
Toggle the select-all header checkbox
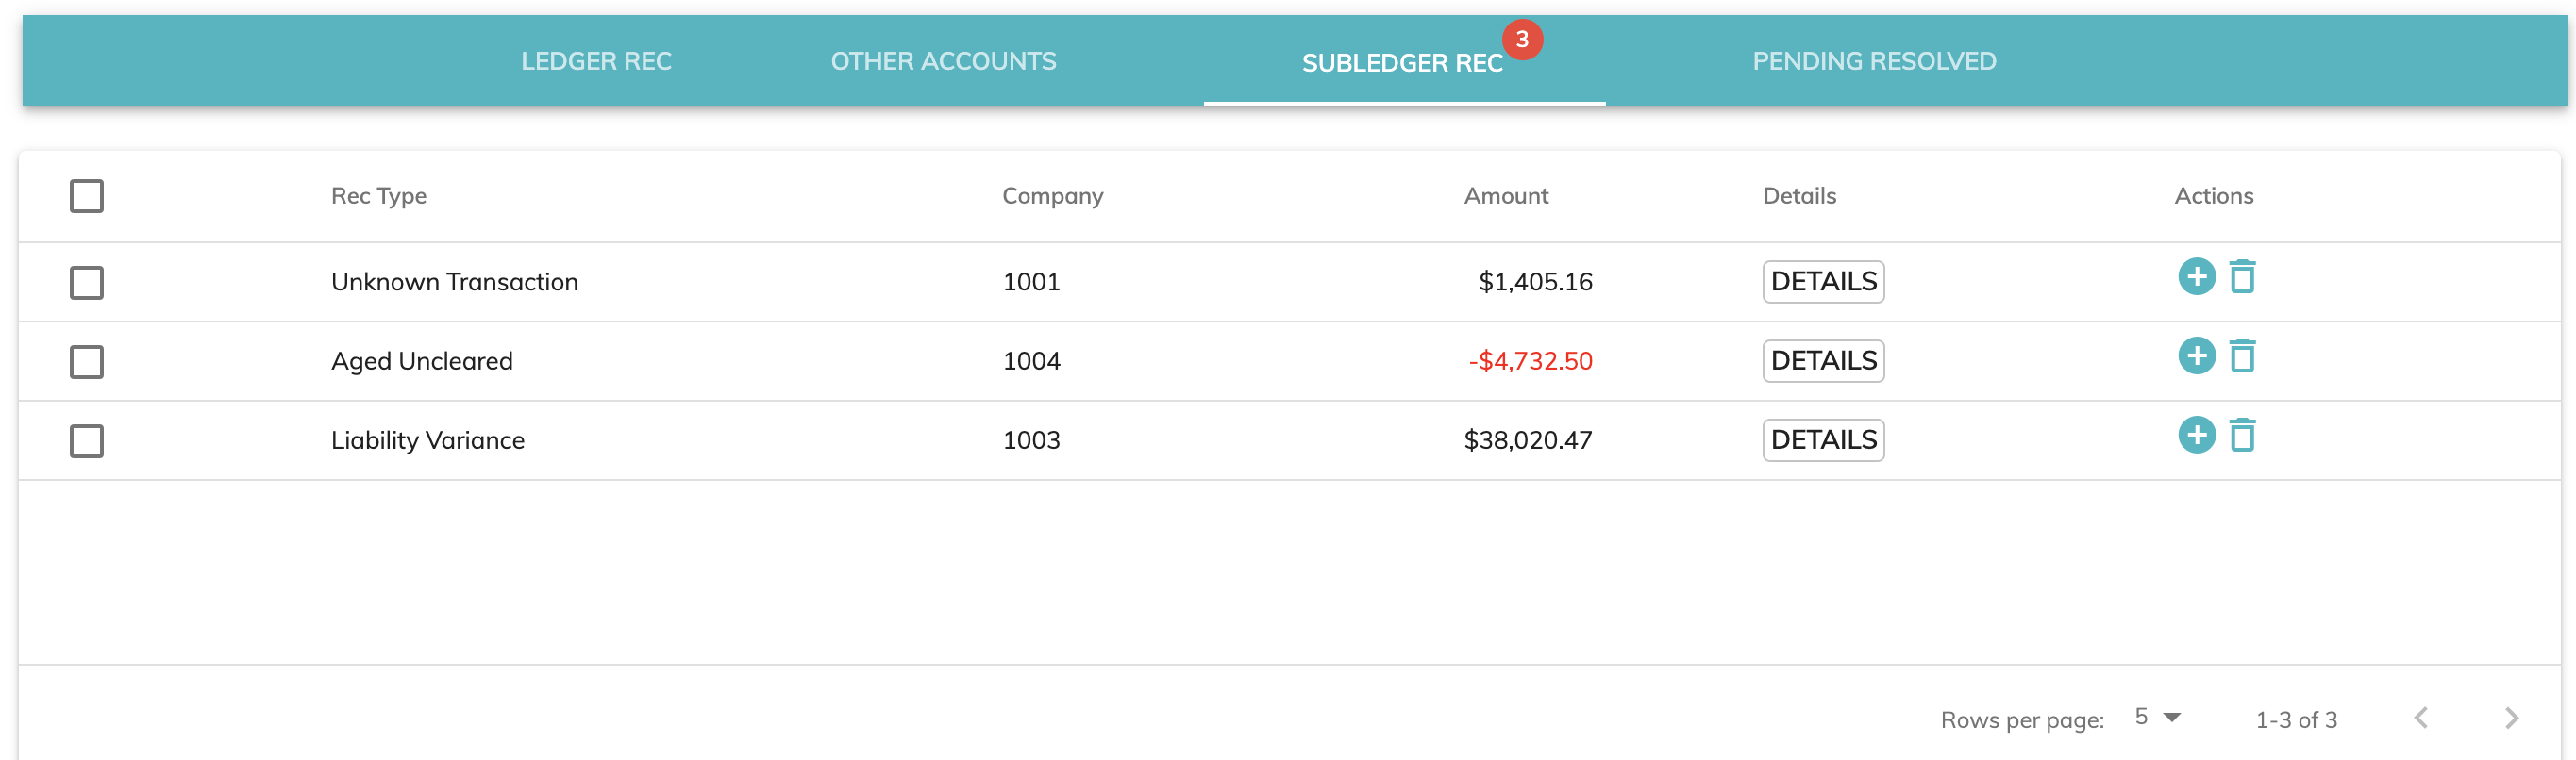87,196
